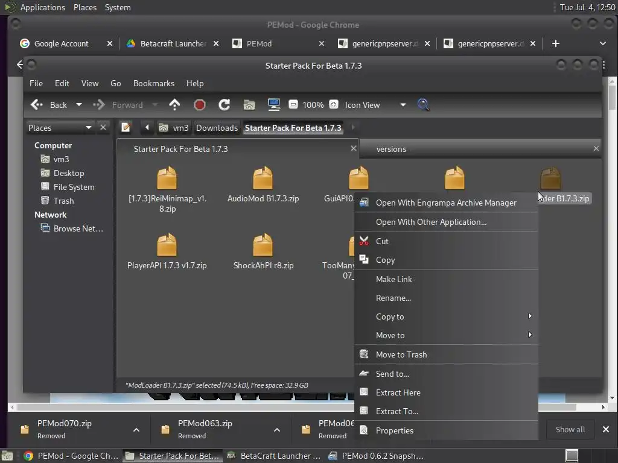The height and width of the screenshot is (463, 618).
Task: Open the Applications menu in top panel
Action: coord(43,7)
